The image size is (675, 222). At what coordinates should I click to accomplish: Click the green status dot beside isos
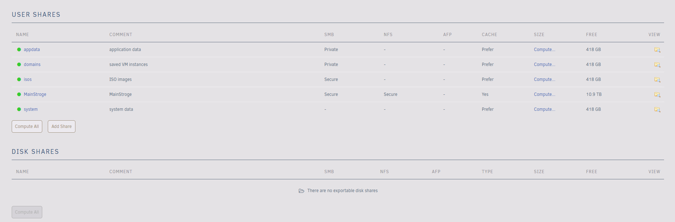click(19, 79)
